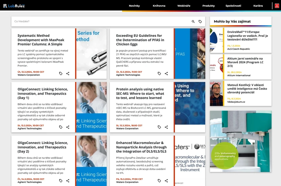The image size is (281, 186).
Task: Tag icon on OligoConnect Day 2 card
Action: [x=61, y=181]
